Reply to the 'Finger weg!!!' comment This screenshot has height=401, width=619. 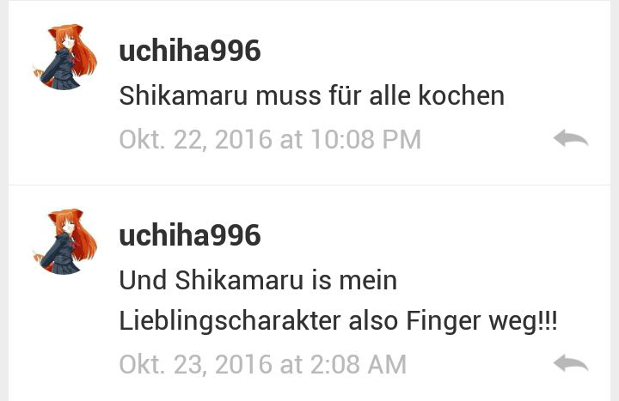(571, 363)
